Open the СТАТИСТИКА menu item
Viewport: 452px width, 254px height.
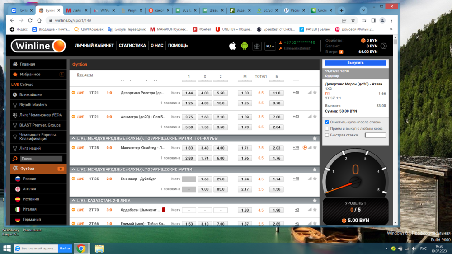pyautogui.click(x=132, y=46)
